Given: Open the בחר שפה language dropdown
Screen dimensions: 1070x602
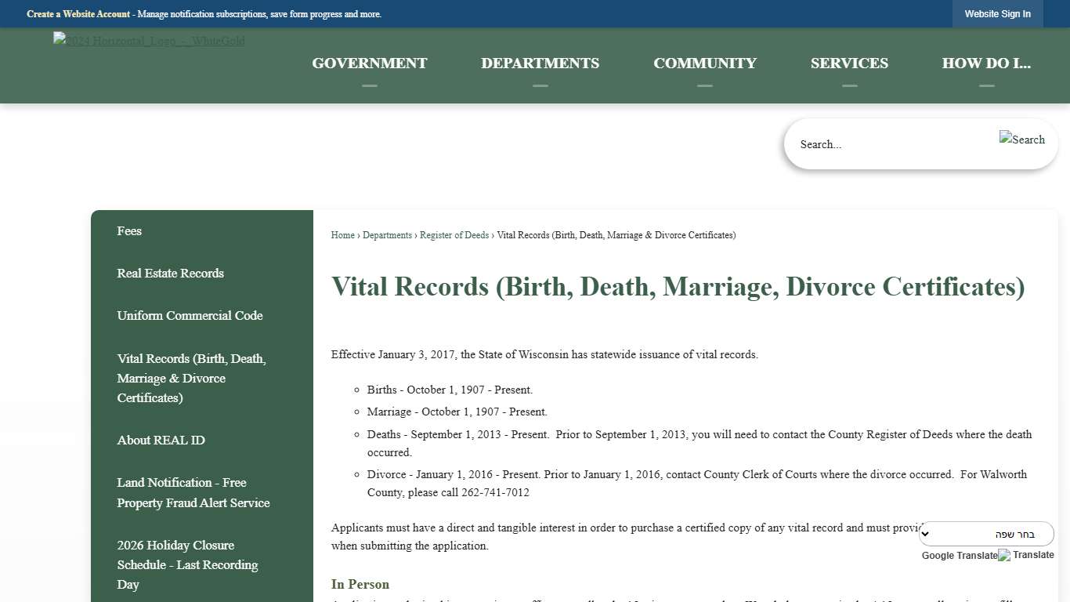Looking at the screenshot, I should [986, 534].
